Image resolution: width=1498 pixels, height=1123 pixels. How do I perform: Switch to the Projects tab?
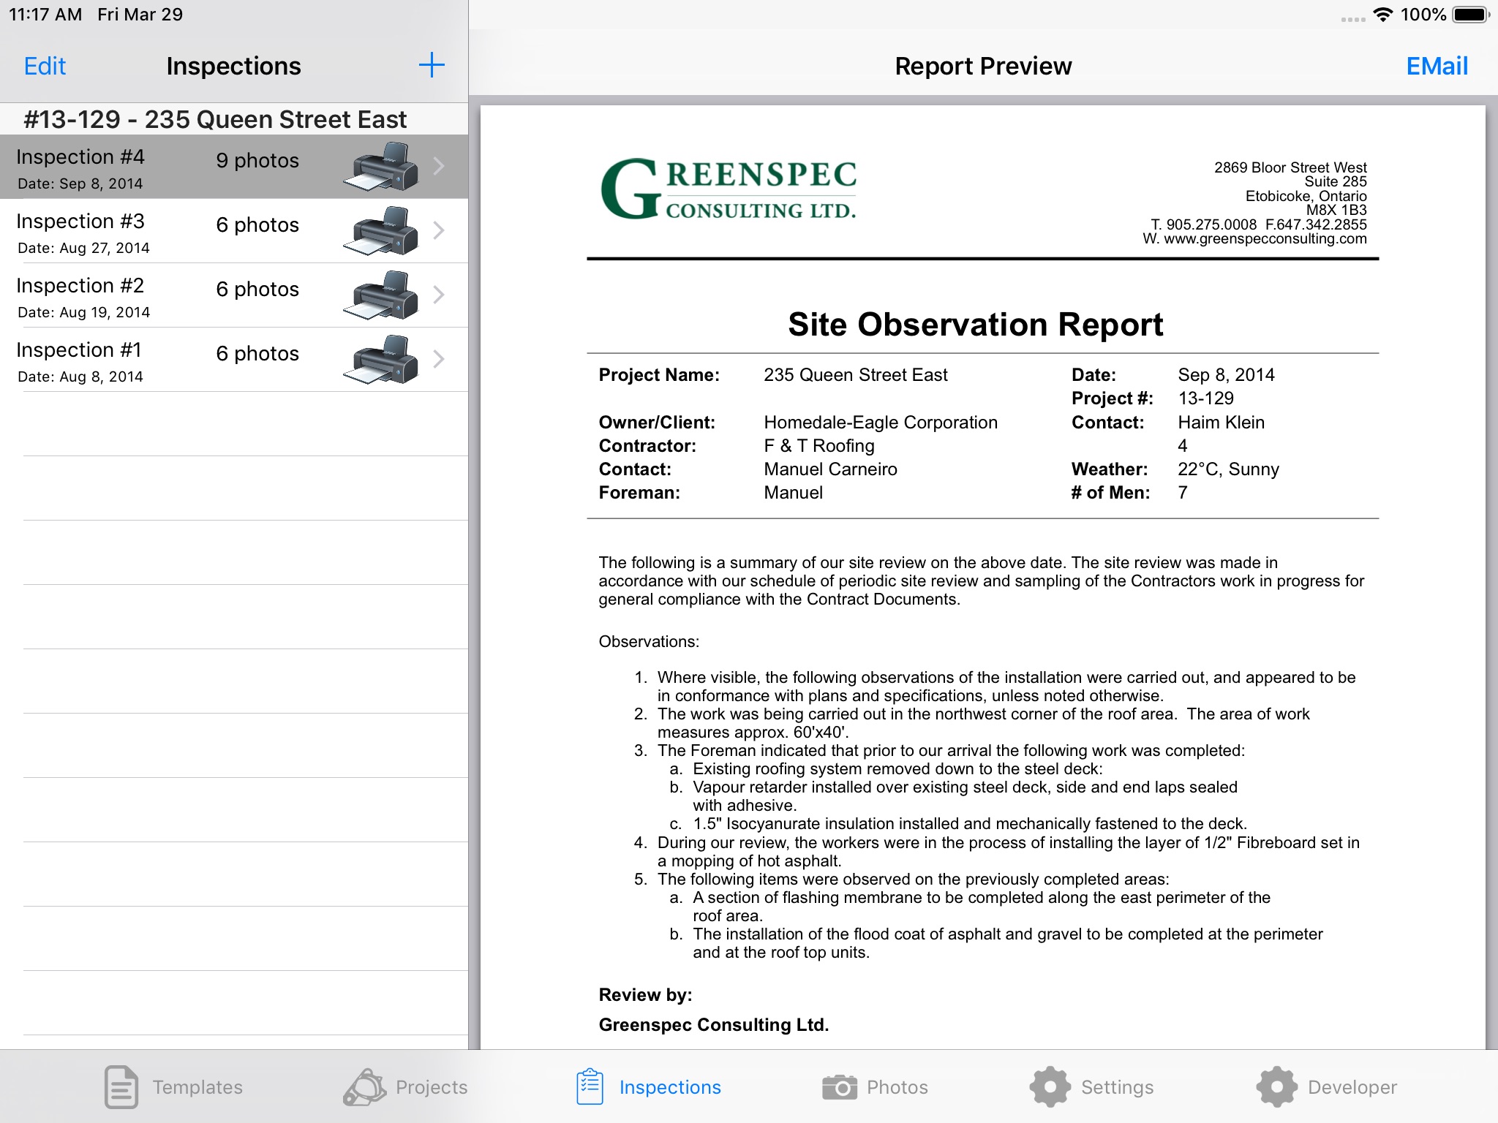(x=405, y=1087)
